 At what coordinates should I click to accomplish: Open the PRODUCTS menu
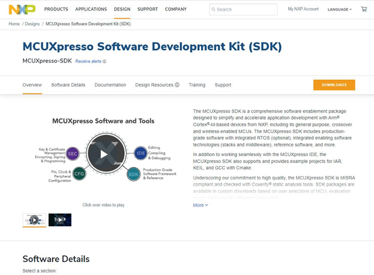(56, 9)
